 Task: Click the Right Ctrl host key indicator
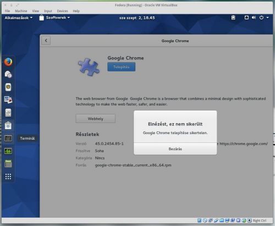click(260, 221)
